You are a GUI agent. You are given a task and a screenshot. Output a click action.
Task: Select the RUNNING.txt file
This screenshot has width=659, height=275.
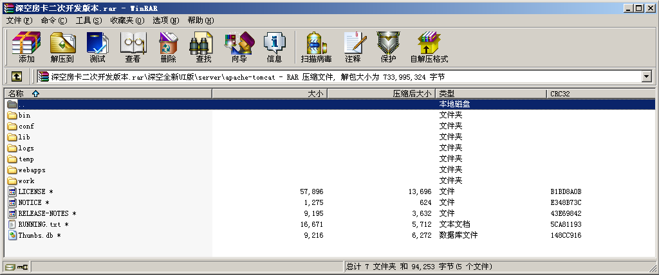[x=41, y=224]
